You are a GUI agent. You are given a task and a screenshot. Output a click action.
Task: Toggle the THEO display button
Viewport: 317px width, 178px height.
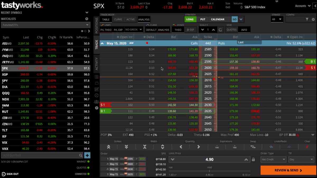click(x=178, y=30)
